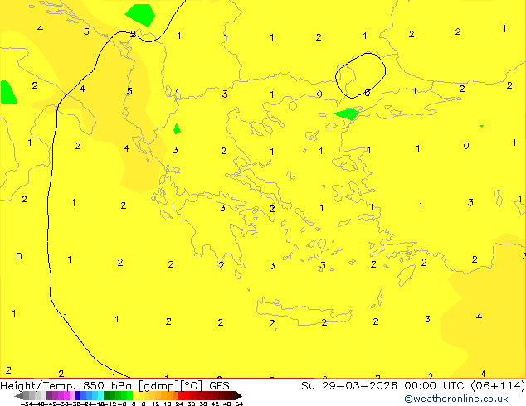Click the large green patch at top

(141, 14)
